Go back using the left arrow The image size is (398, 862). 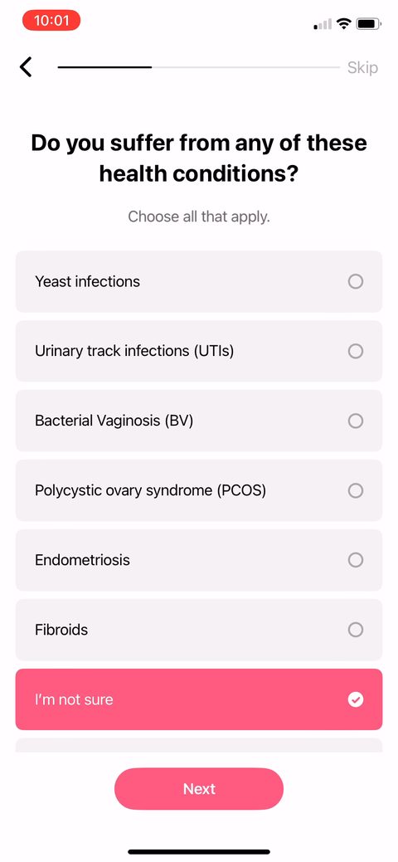[26, 67]
